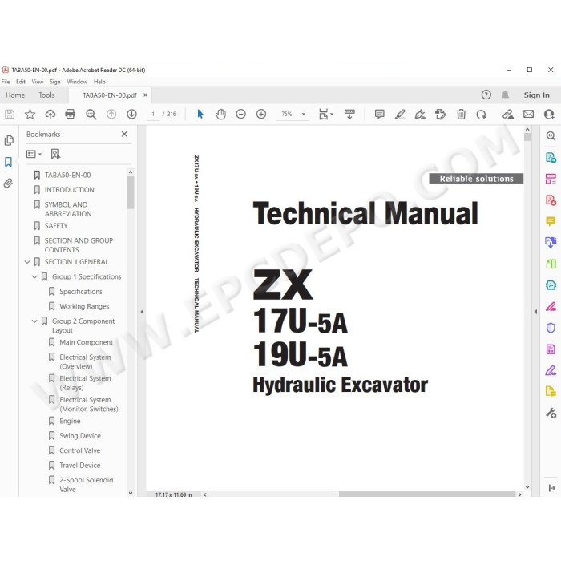The image size is (561, 561).
Task: Click the document horizontal scrollbar
Action: (427, 494)
